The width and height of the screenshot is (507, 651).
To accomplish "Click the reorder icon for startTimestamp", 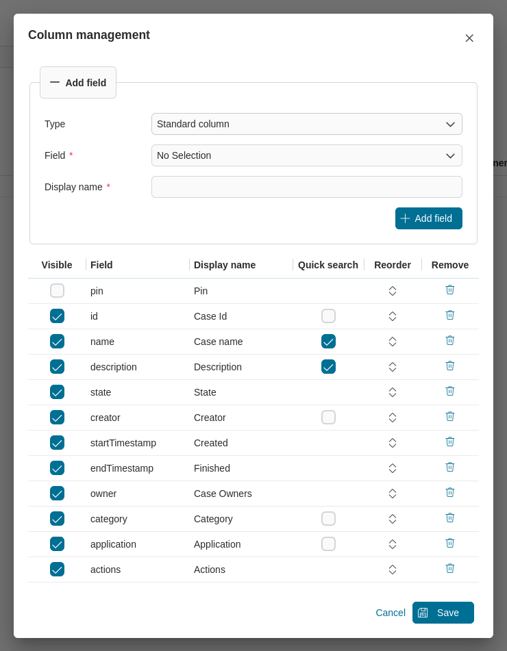I will point(392,442).
